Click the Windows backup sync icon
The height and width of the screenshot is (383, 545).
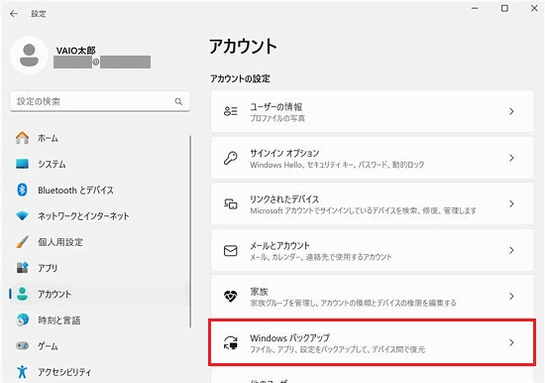(231, 342)
